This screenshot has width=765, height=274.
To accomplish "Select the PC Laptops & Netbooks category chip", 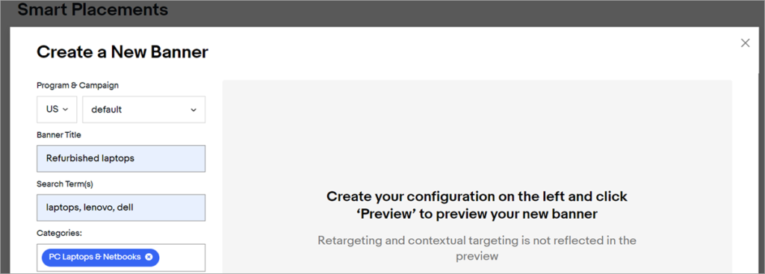I will coord(95,257).
